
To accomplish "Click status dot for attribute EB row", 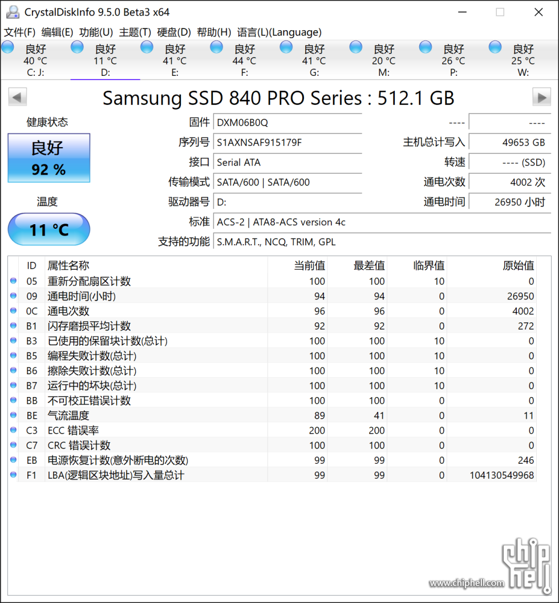I will click(14, 460).
